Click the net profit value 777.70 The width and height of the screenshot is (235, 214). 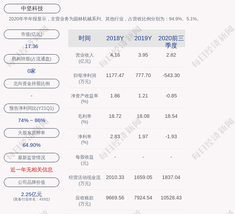pos(143,75)
